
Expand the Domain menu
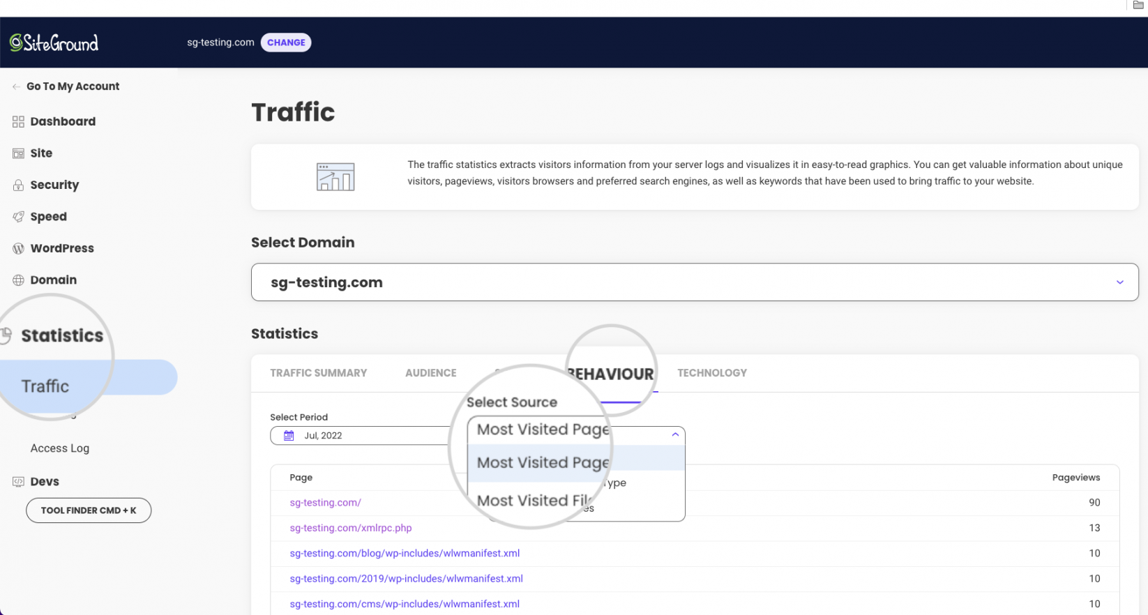[53, 280]
